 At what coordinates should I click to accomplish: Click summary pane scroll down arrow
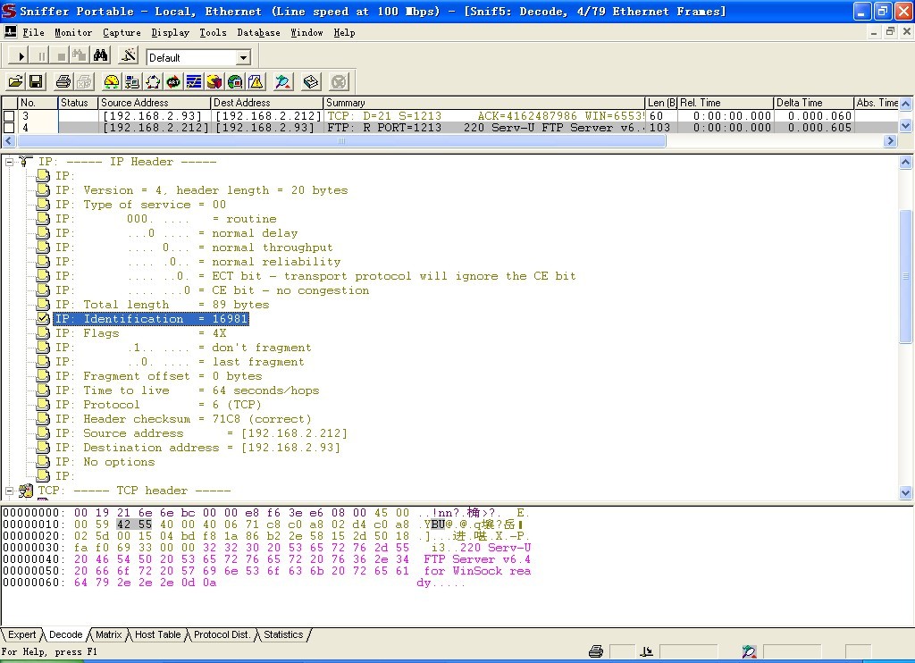[x=906, y=125]
